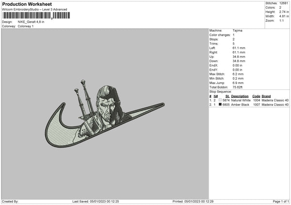Select the design name NIKE_Geralt 4,8 in

click(x=31, y=22)
